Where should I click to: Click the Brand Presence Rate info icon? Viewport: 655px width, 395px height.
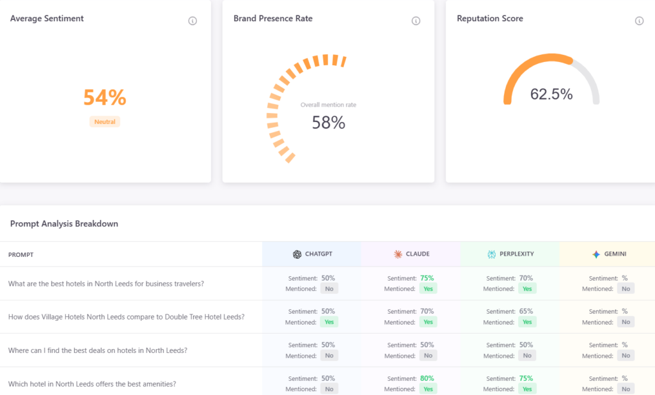tap(416, 21)
